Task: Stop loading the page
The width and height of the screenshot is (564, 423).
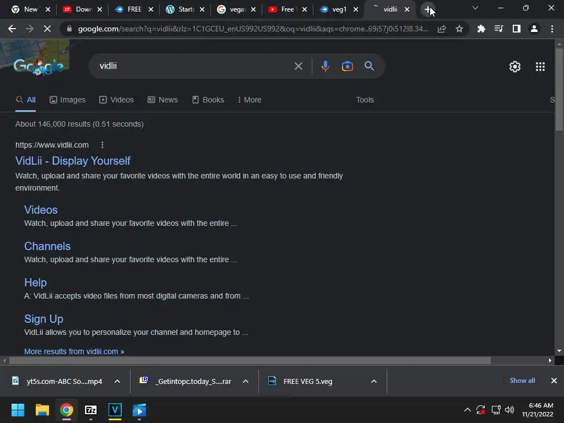Action: point(47,29)
